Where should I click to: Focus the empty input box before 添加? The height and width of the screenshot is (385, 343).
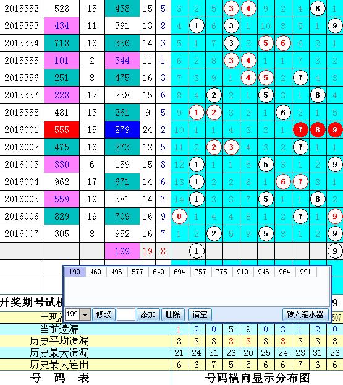click(126, 314)
